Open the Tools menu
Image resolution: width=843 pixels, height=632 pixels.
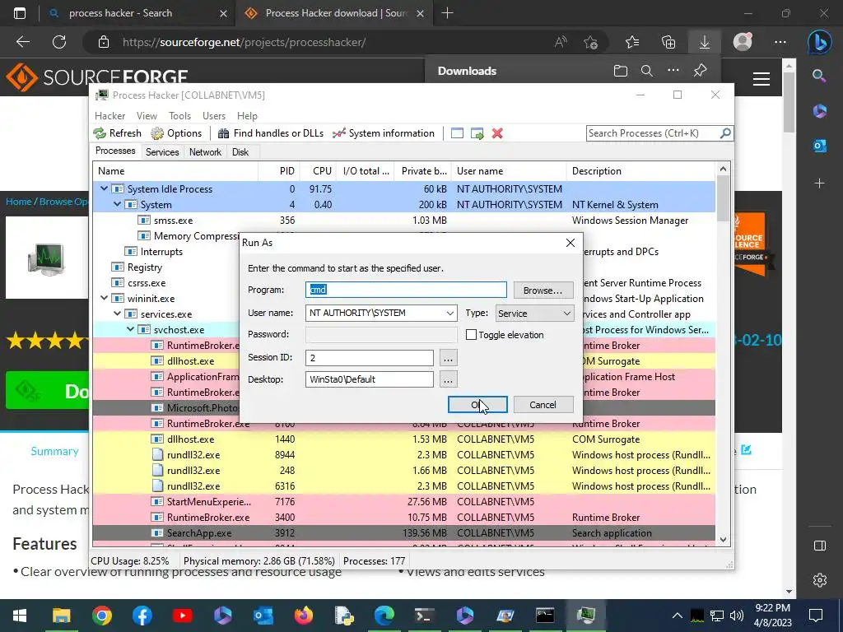pos(179,116)
